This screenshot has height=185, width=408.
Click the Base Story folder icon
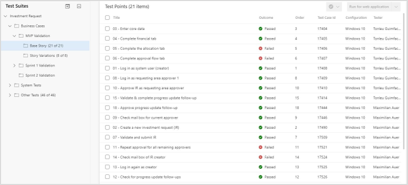[x=25, y=46]
